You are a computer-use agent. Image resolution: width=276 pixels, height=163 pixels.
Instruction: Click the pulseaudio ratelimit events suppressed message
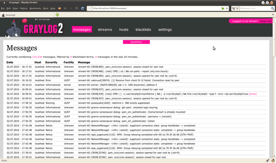coord(114,103)
